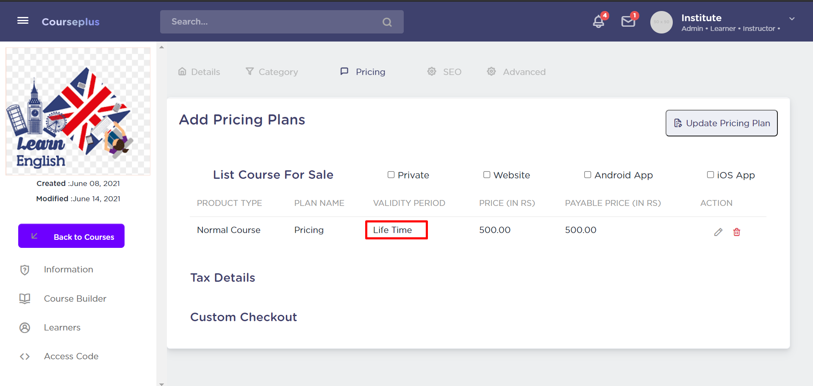Delete the pricing plan with trash icon
The width and height of the screenshot is (813, 386).
[x=737, y=232]
